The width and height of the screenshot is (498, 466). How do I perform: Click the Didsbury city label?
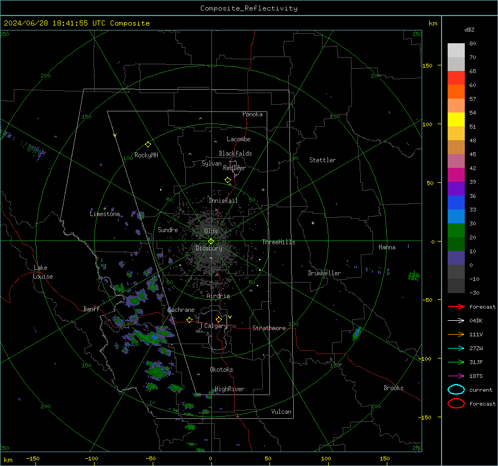point(209,248)
